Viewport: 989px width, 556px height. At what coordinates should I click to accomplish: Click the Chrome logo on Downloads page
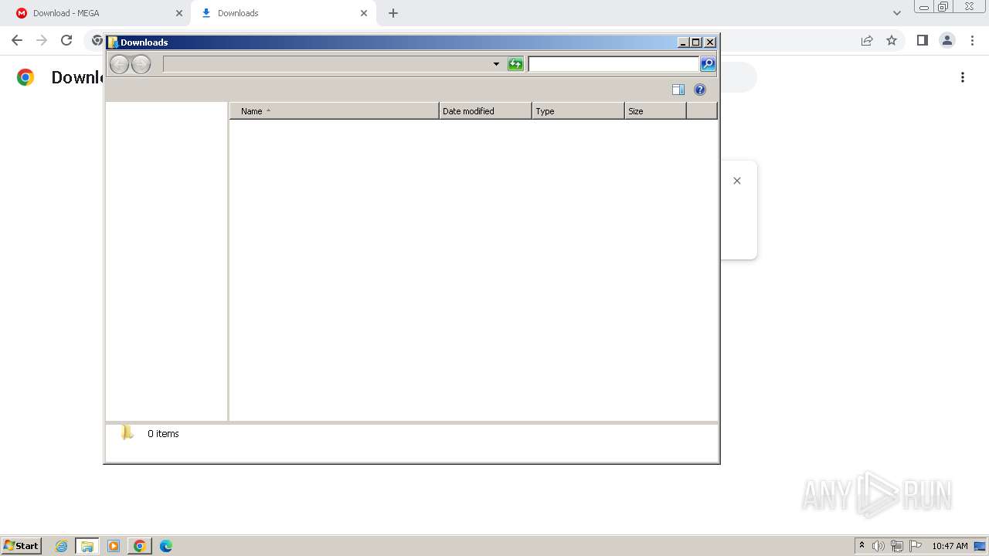click(x=25, y=77)
